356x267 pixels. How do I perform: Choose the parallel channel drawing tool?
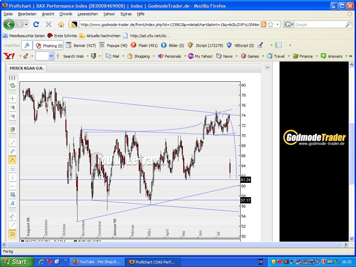[13, 151]
